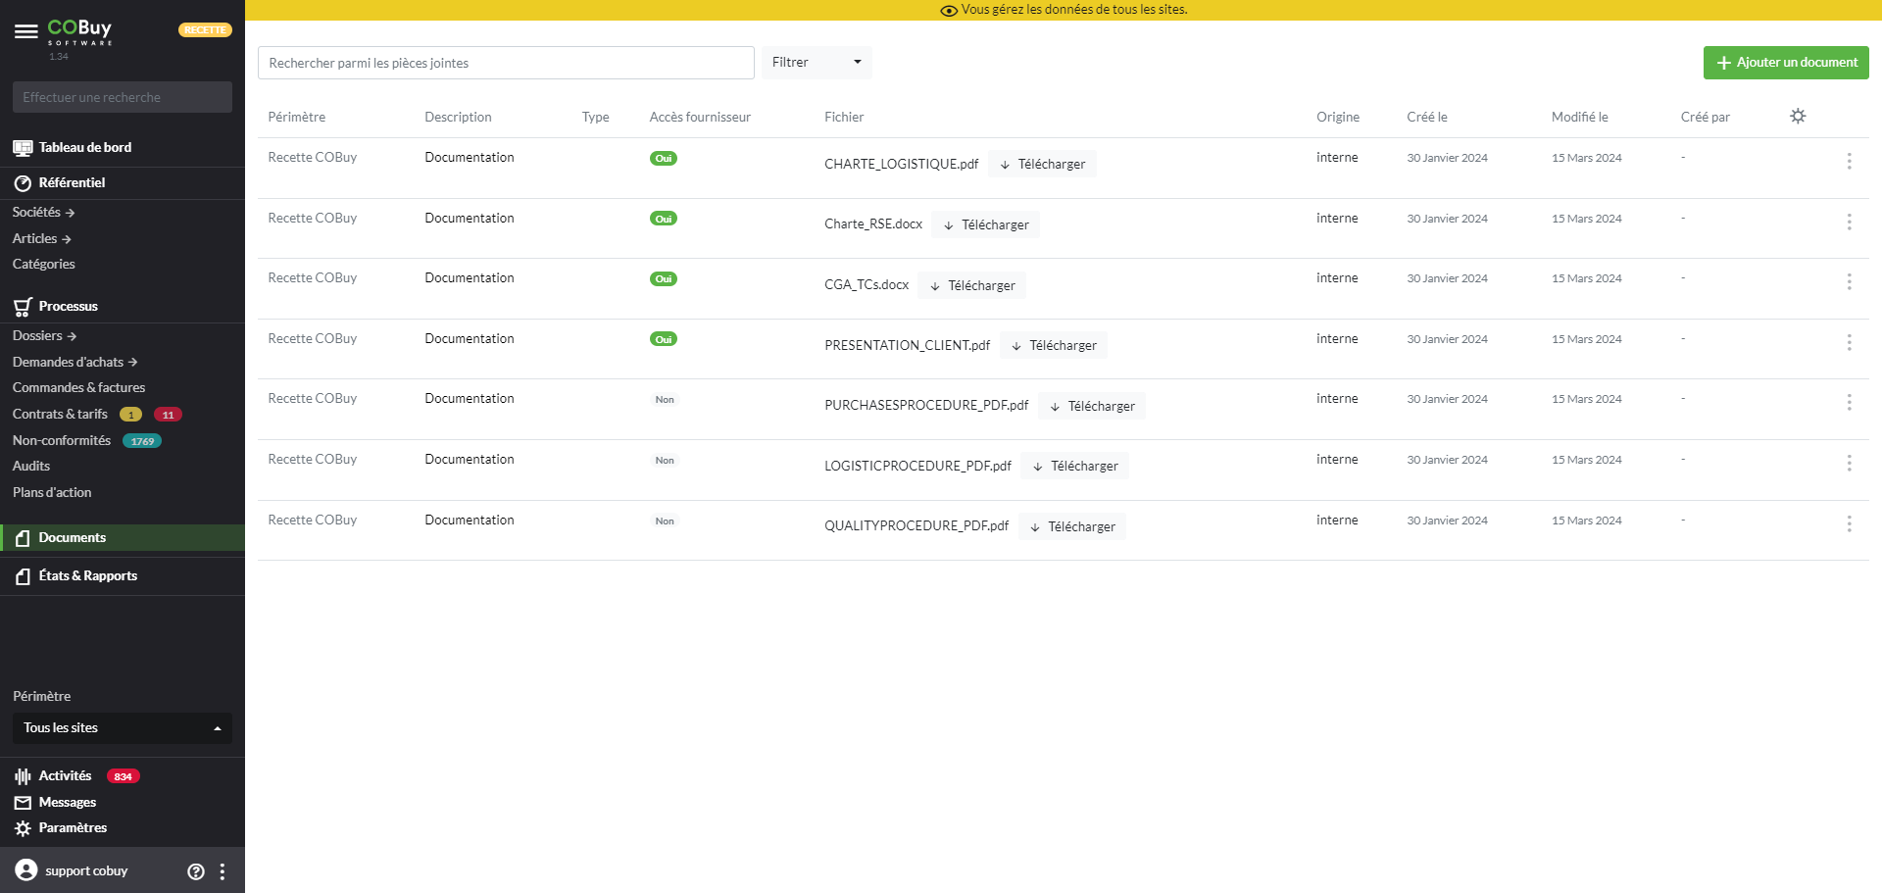This screenshot has width=1882, height=893.
Task: Open row options for QUALITYPROCEDURE_PDF.pdf
Action: pyautogui.click(x=1849, y=523)
